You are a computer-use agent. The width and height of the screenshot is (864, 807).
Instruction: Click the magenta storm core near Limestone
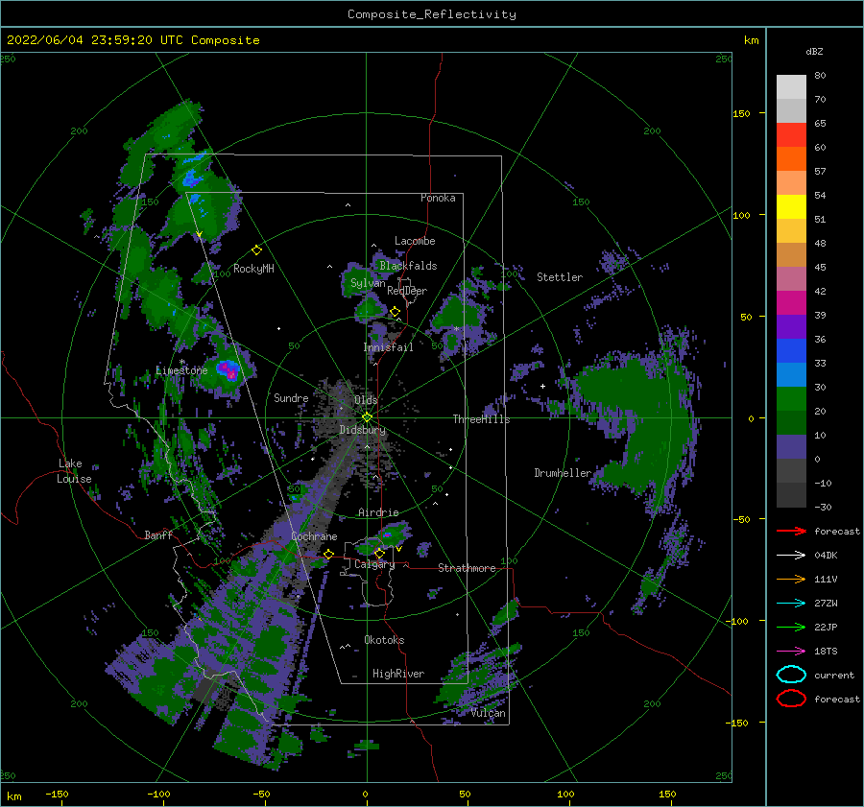(228, 370)
